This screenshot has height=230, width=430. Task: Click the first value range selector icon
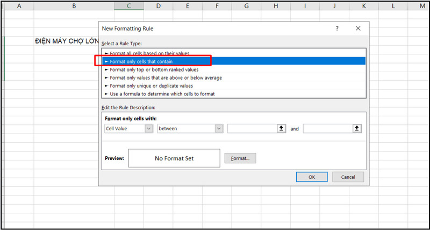point(281,129)
